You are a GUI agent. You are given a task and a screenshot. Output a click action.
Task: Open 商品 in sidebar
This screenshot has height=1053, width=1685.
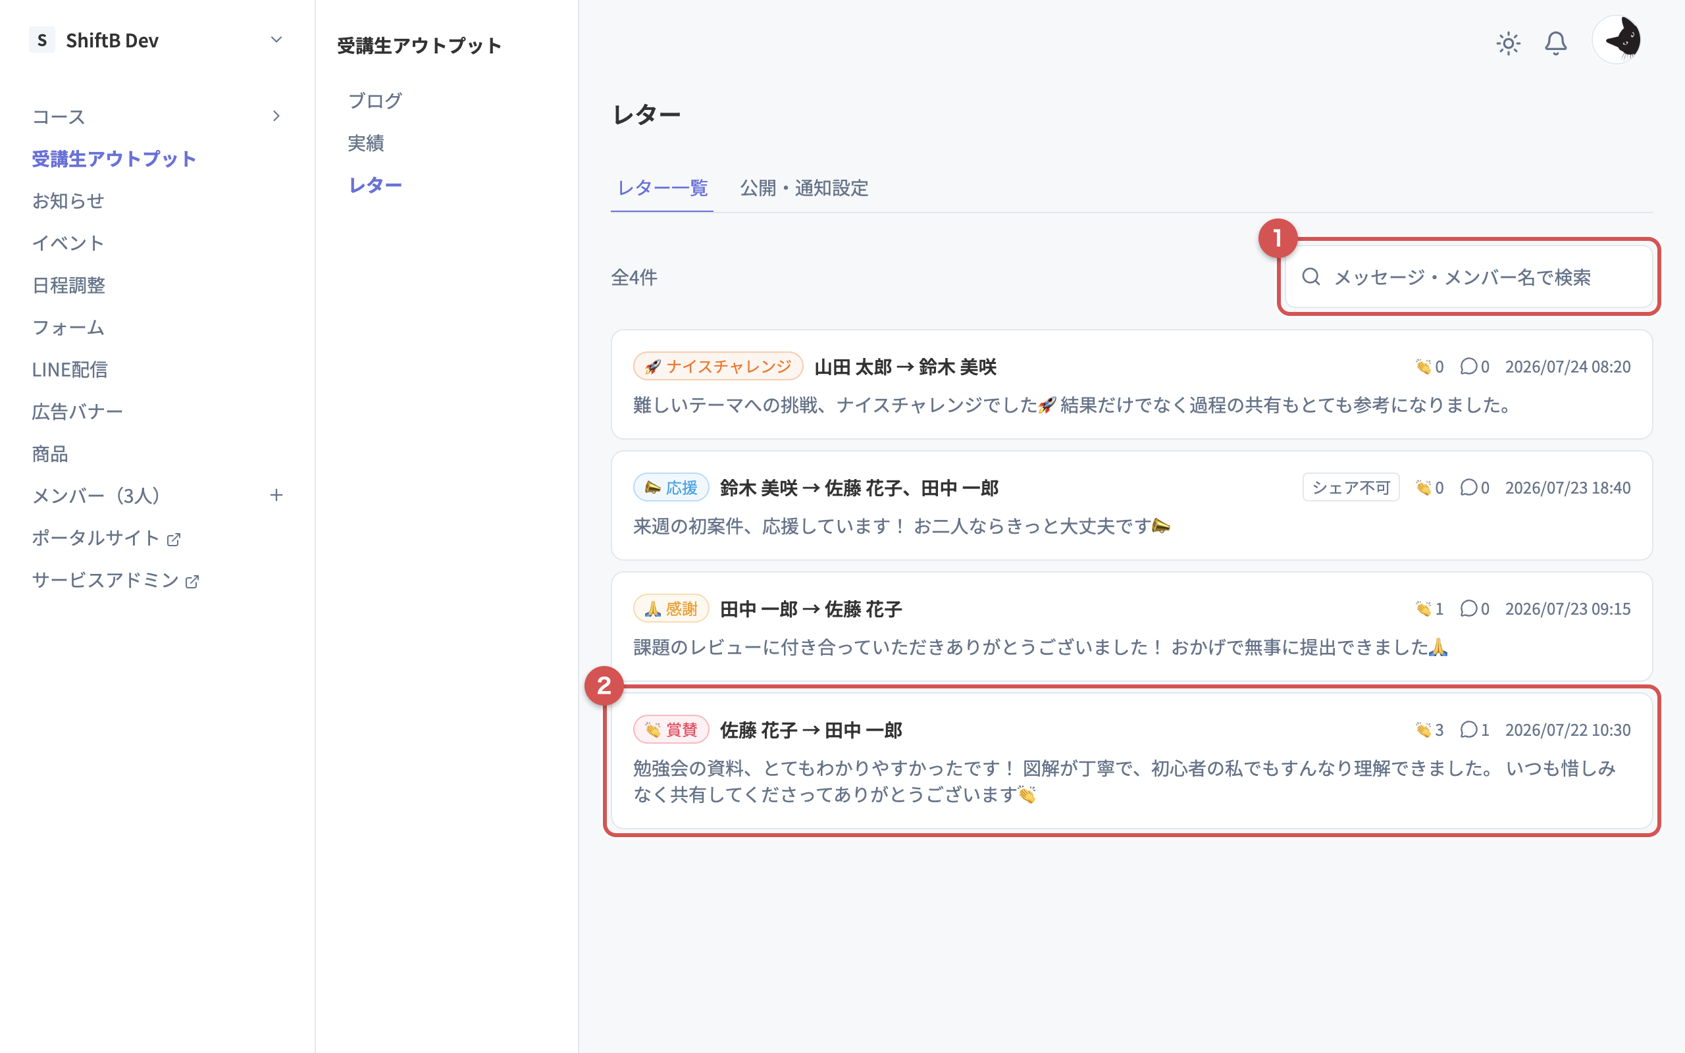click(49, 453)
